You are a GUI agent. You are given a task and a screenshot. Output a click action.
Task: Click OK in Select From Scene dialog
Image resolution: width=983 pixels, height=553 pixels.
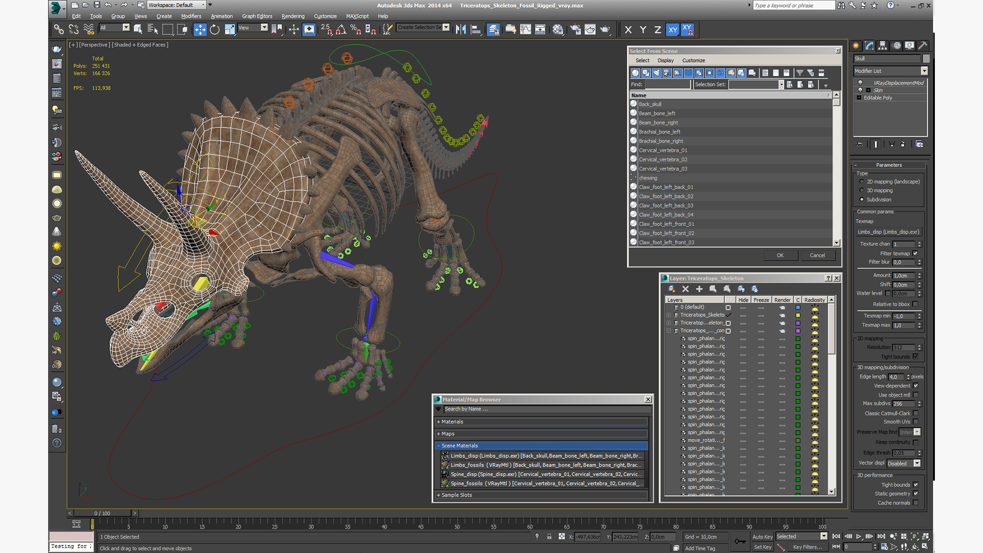coord(780,256)
